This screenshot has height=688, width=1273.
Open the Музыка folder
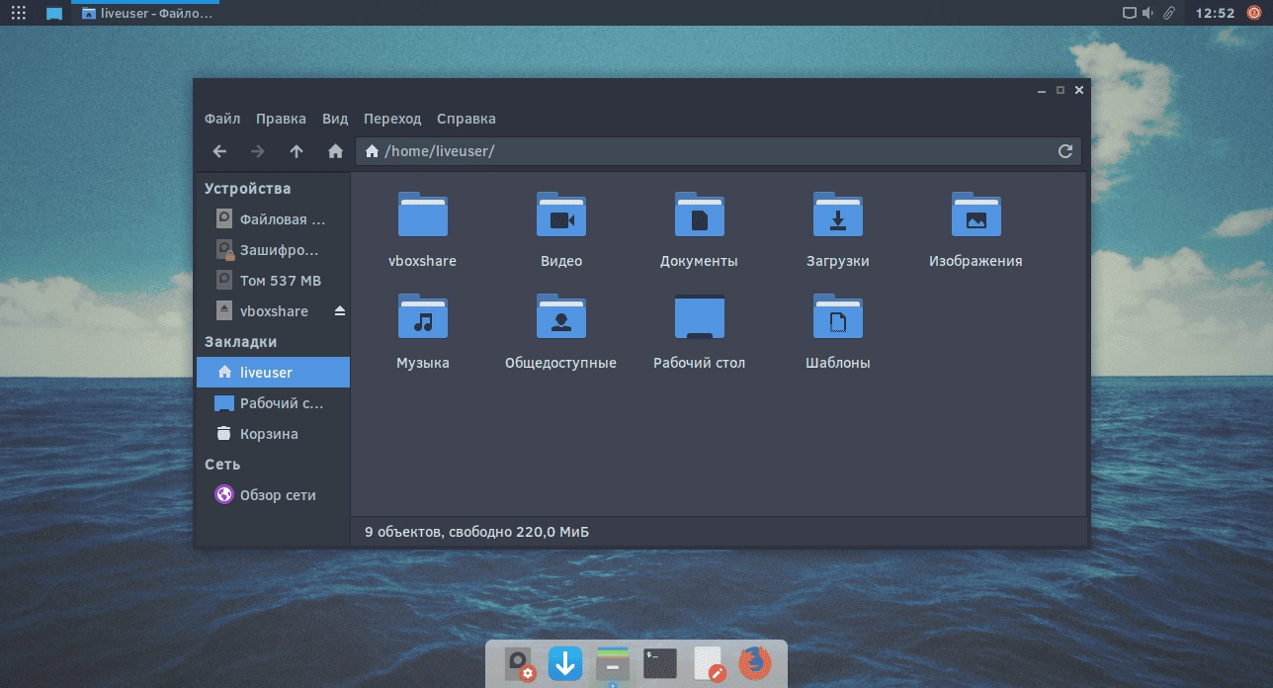(x=422, y=315)
